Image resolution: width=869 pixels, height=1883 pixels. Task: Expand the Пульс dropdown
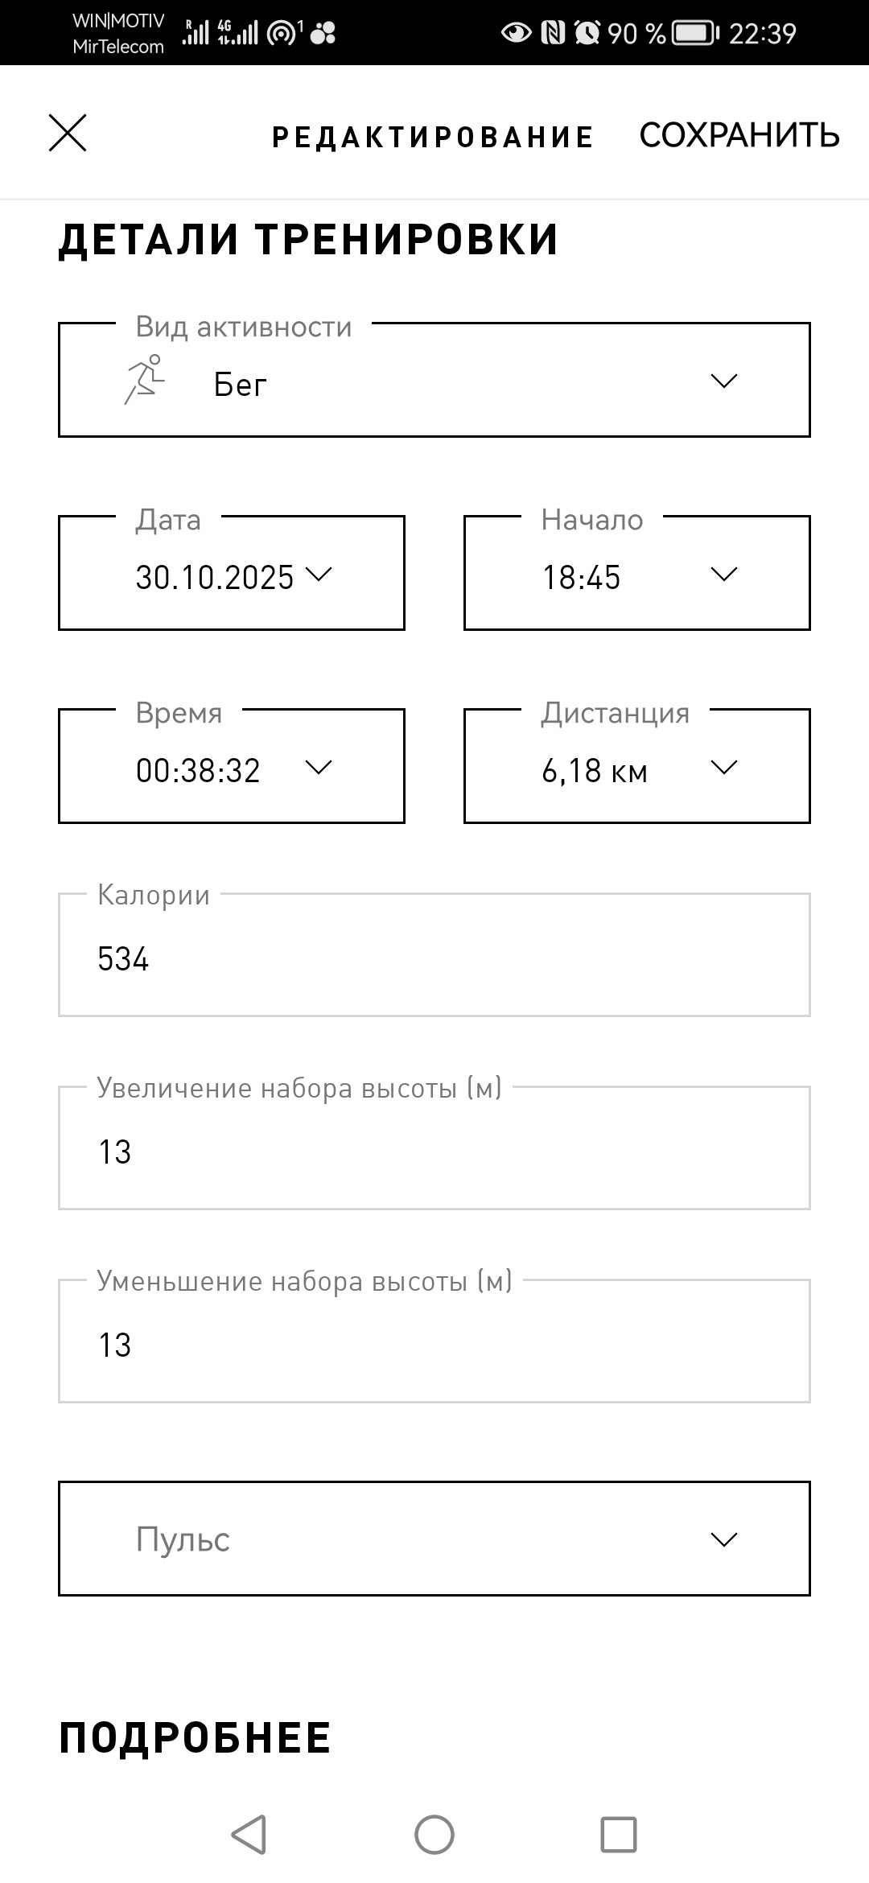tap(434, 1539)
